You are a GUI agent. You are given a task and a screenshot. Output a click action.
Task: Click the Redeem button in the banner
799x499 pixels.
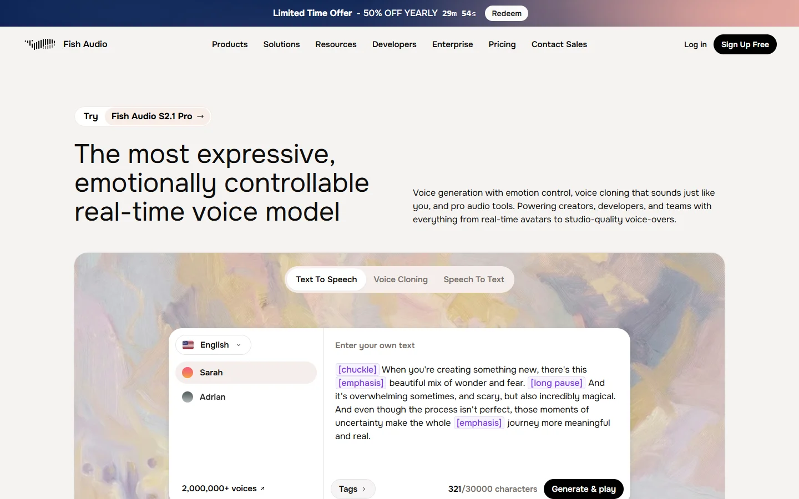(507, 13)
